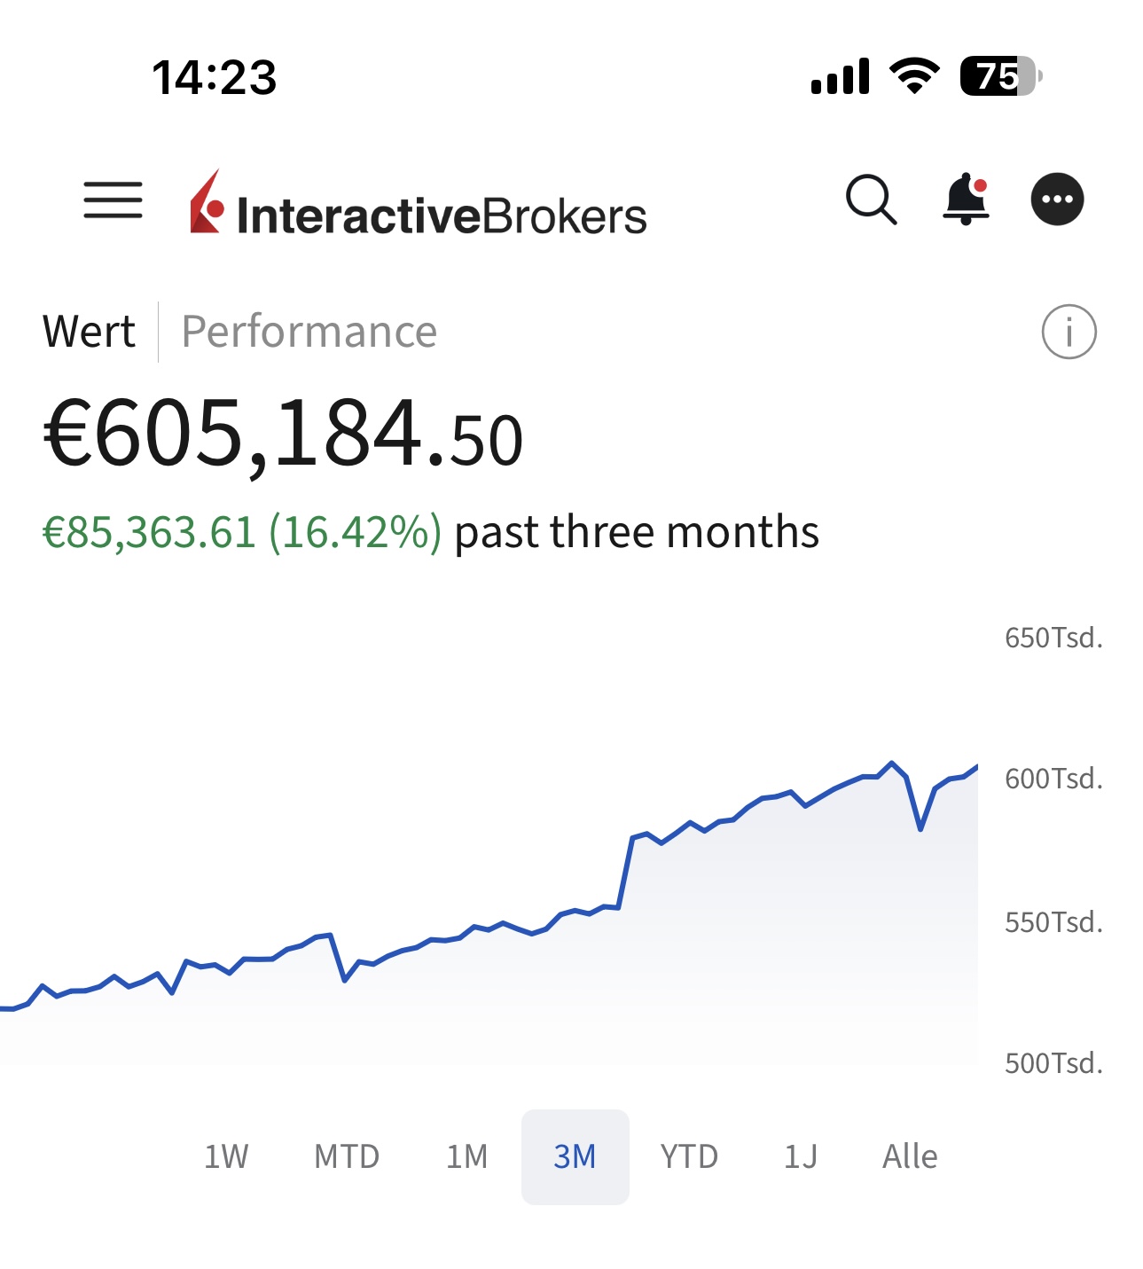Select the 1M time range

point(466,1156)
